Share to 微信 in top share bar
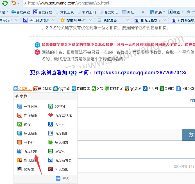Image resolution: width=195 pixels, height=184 pixels. tap(97, 89)
